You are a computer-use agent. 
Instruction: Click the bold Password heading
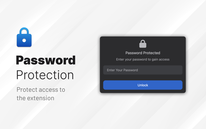(x=46, y=60)
